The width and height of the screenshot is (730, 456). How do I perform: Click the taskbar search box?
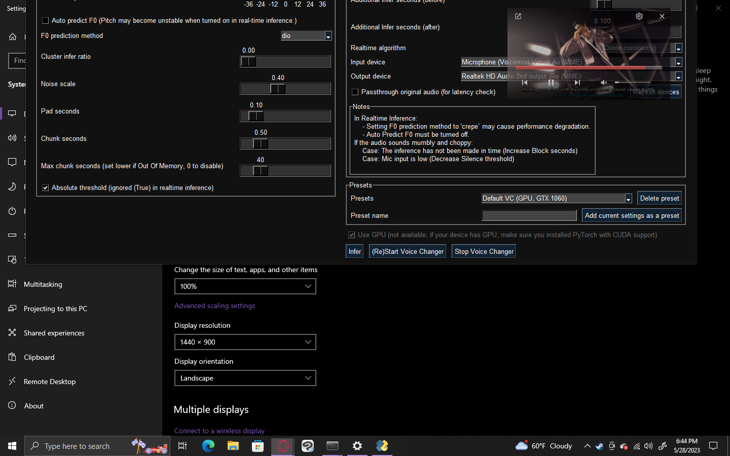click(x=97, y=446)
